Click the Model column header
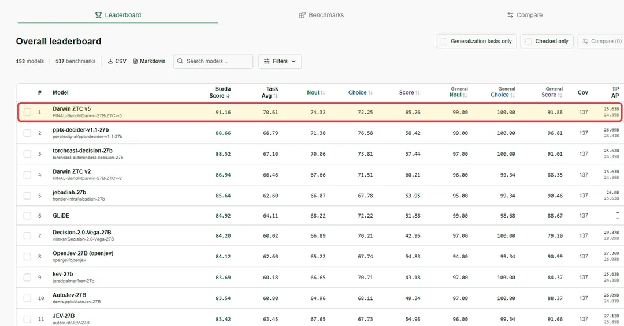Viewport: 624px width, 326px height. (61, 92)
